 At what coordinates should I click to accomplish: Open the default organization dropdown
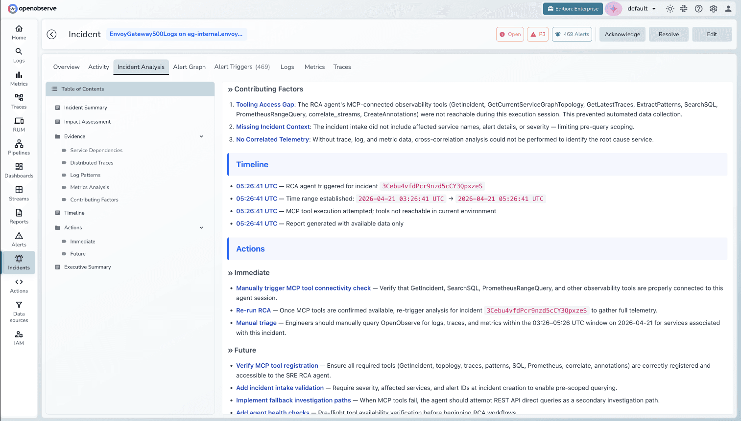[641, 9]
